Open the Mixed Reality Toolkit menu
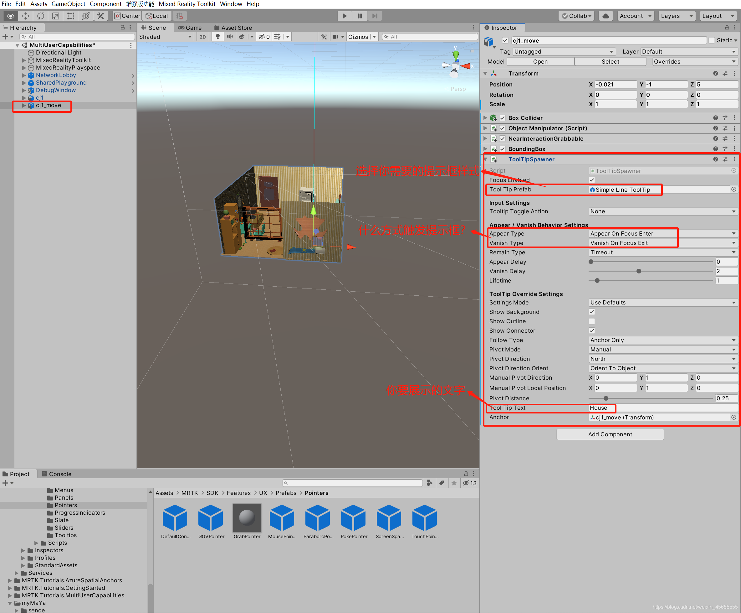The image size is (741, 613). click(x=187, y=4)
